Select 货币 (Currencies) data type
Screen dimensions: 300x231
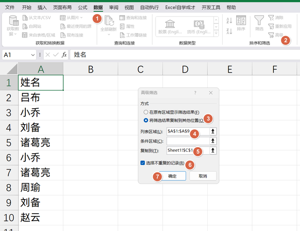[199, 27]
